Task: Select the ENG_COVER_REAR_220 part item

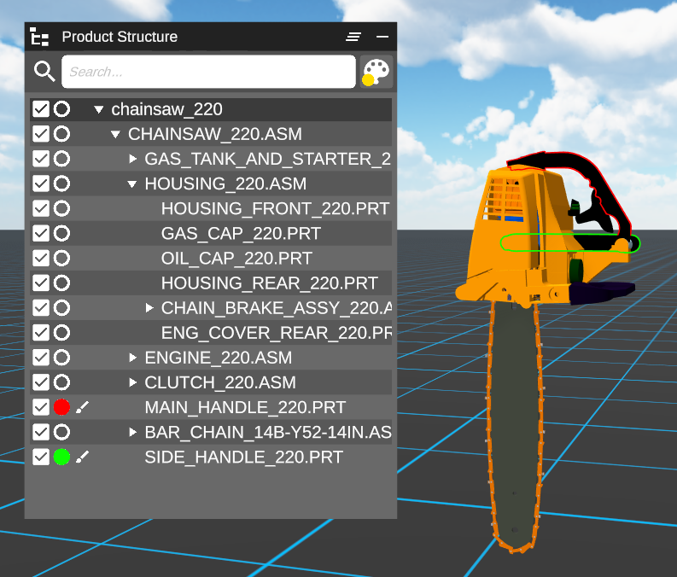Action: (275, 333)
